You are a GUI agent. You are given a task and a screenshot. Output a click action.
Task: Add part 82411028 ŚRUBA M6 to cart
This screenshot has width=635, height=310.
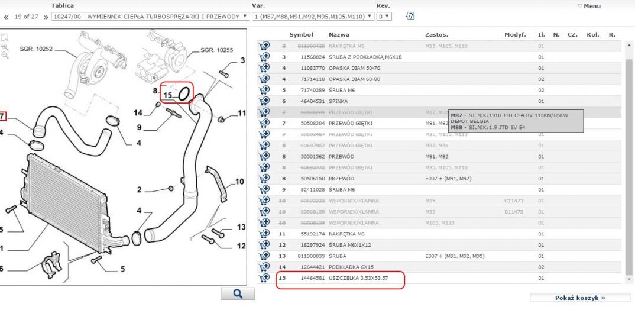click(264, 189)
